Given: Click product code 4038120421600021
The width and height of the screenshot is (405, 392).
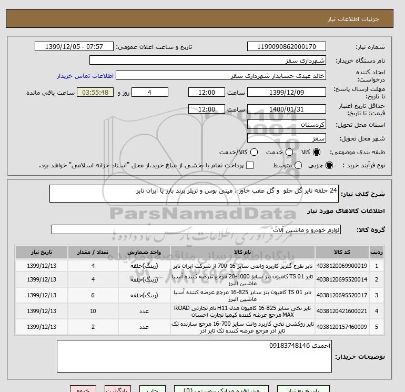Looking at the screenshot, I should click(x=342, y=311).
